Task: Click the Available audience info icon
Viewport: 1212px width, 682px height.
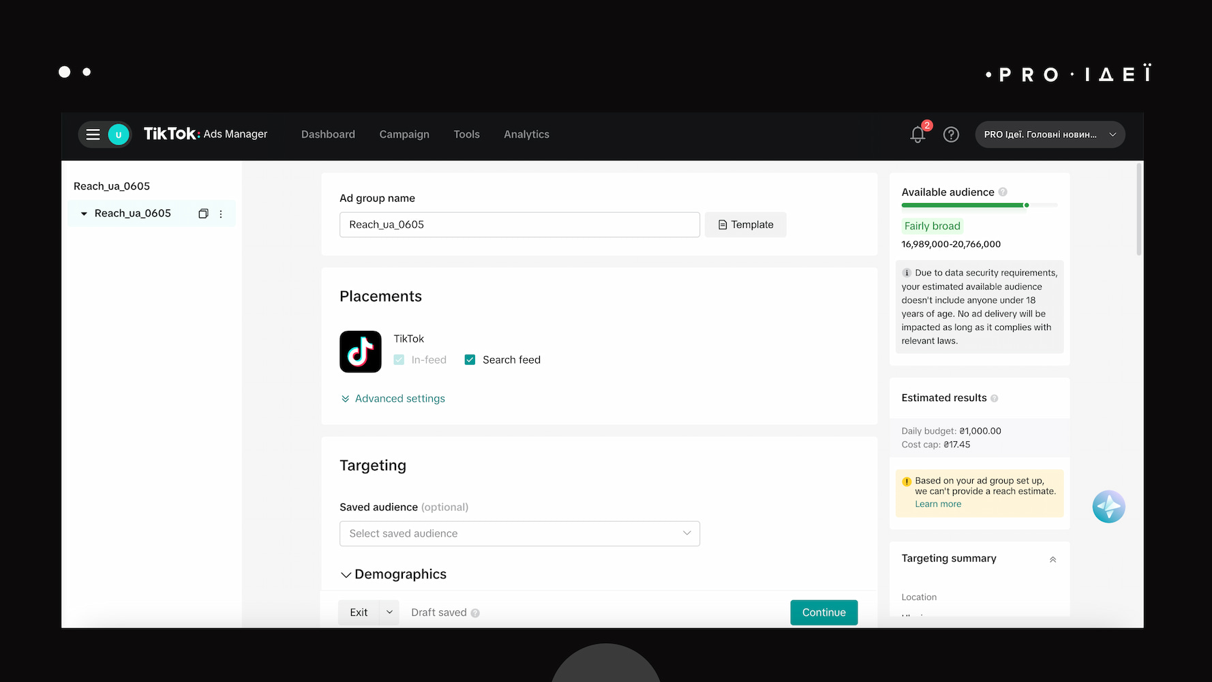Action: pyautogui.click(x=1003, y=192)
